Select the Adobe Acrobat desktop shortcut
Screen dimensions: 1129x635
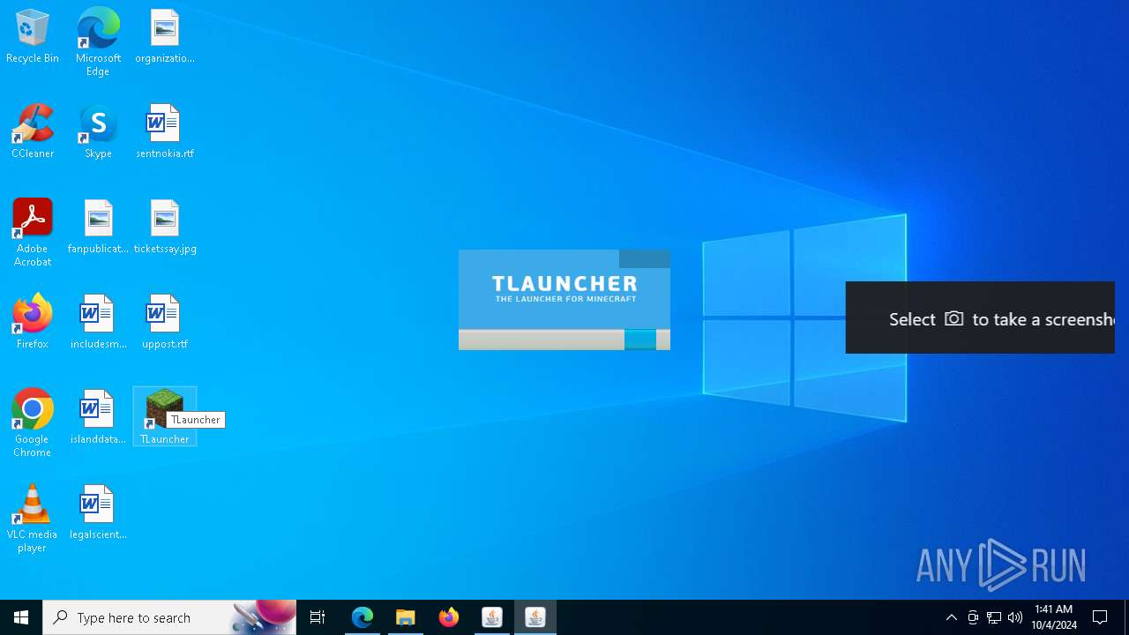point(33,233)
